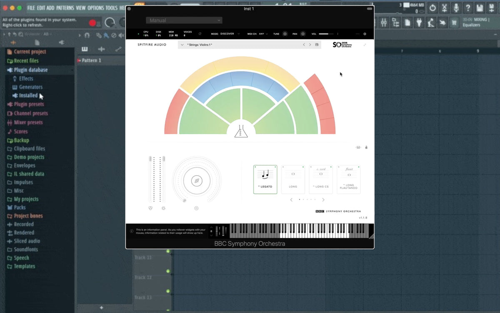Click the save preset disk icon
The width and height of the screenshot is (500, 313).
(x=317, y=45)
